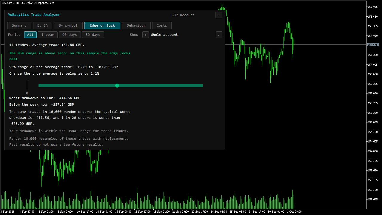The height and width of the screenshot is (215, 382).
Task: Click the '44 trades. Average trade' line
Action: pyautogui.click(x=47, y=45)
